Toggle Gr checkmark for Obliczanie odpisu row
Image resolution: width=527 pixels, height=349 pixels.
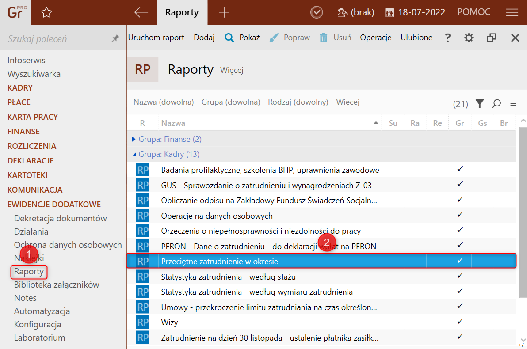[x=460, y=200]
